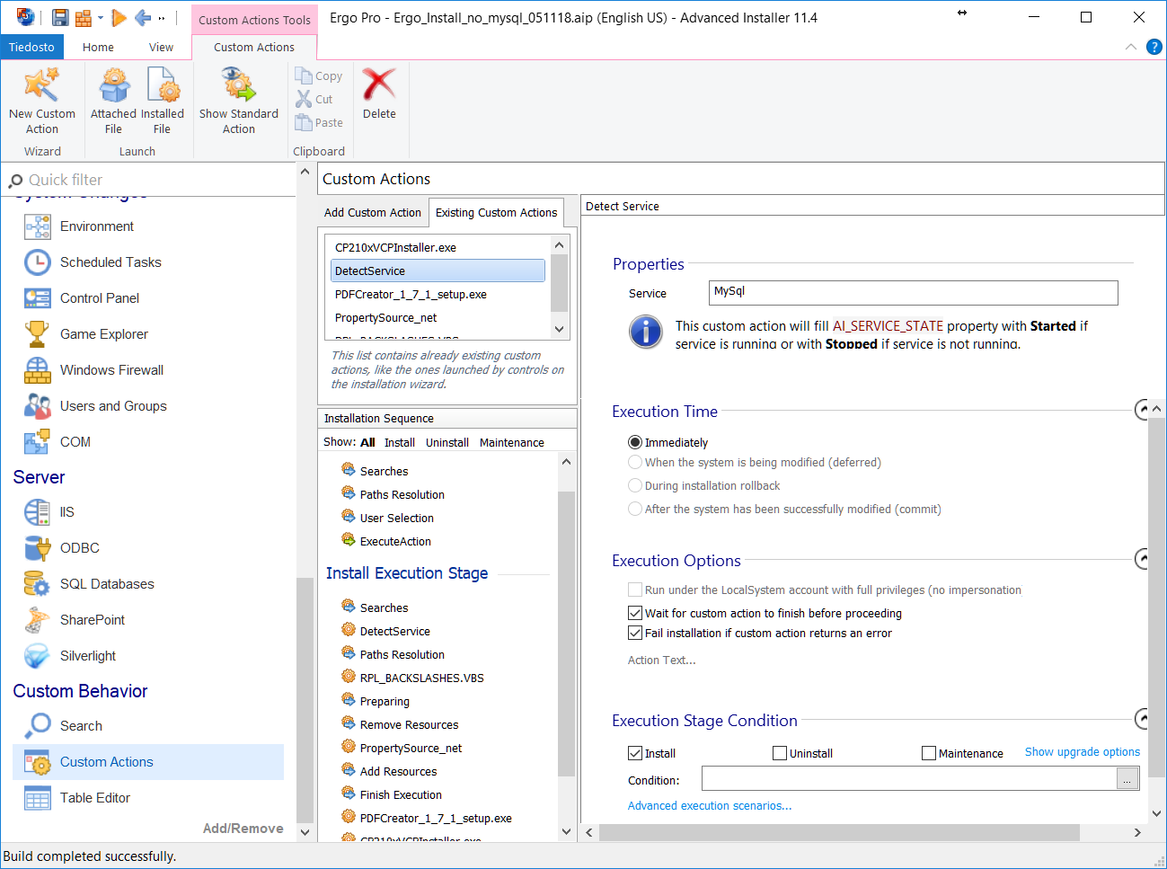Select During installation rollback option

click(x=635, y=485)
